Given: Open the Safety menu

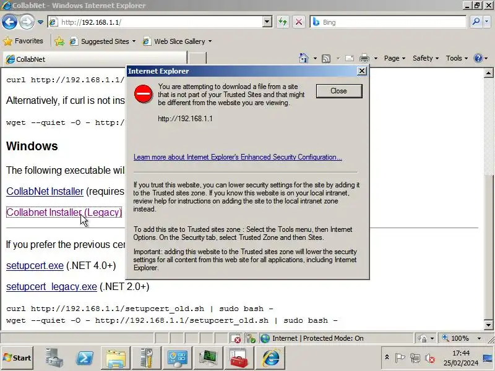Looking at the screenshot, I should 426,58.
